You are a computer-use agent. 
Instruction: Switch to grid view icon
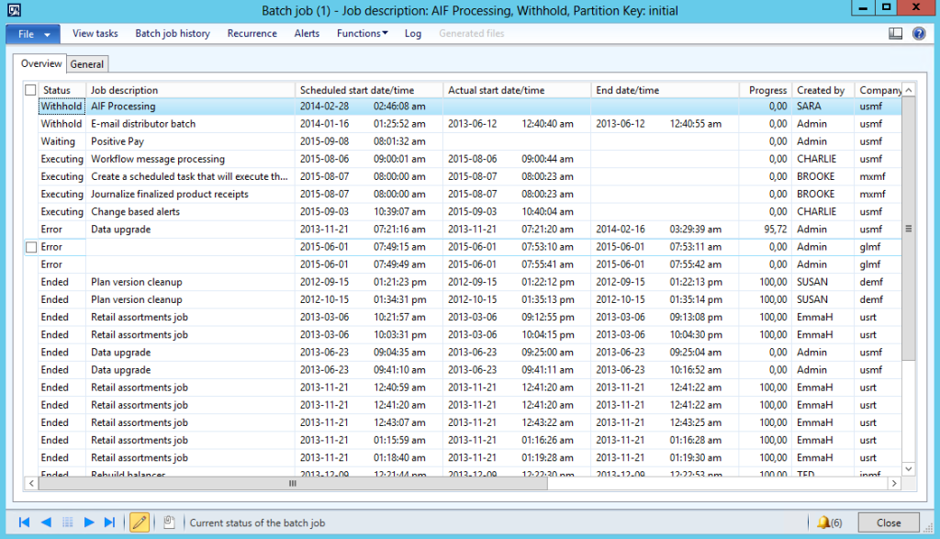pyautogui.click(x=68, y=522)
